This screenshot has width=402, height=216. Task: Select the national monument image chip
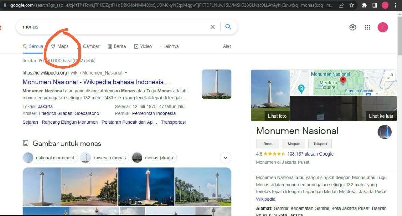[50, 158]
